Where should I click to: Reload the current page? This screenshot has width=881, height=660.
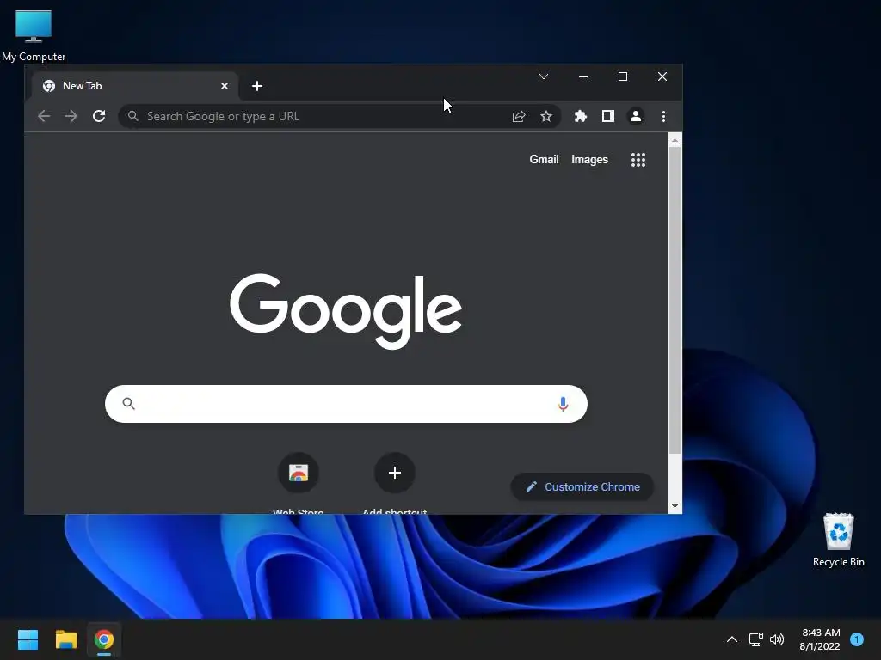[x=99, y=116]
